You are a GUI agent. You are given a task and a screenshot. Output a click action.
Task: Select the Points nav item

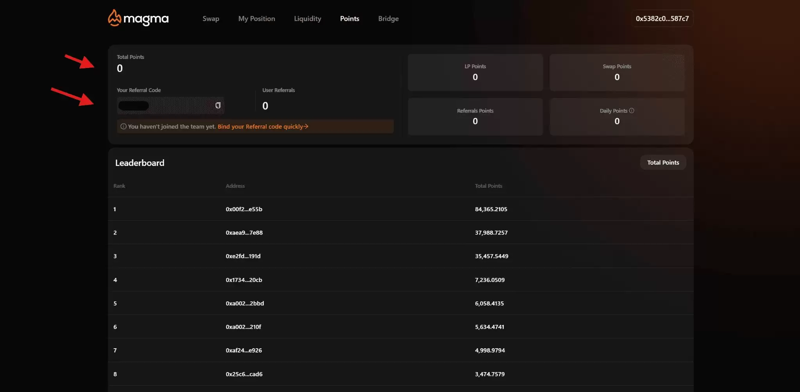click(349, 19)
